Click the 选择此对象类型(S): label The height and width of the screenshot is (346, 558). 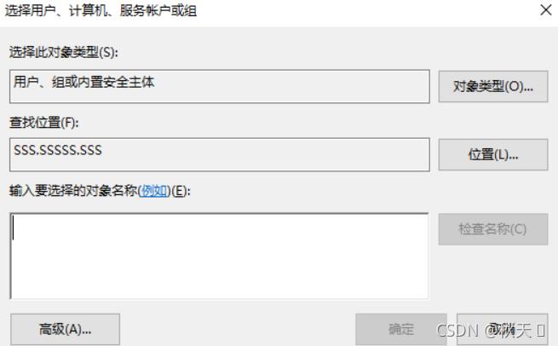pos(63,52)
